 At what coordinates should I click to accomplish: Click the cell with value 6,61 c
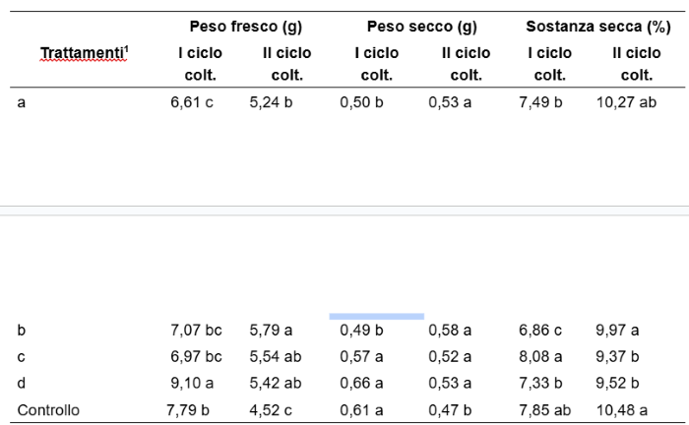click(193, 102)
